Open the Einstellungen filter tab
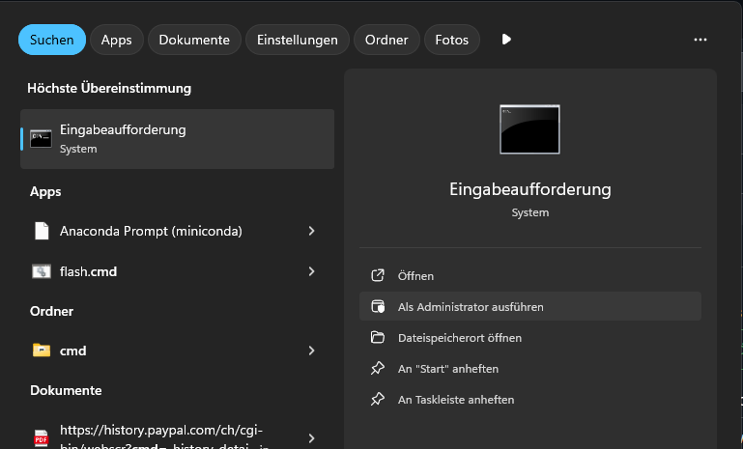Image resolution: width=743 pixels, height=449 pixels. pyautogui.click(x=298, y=40)
